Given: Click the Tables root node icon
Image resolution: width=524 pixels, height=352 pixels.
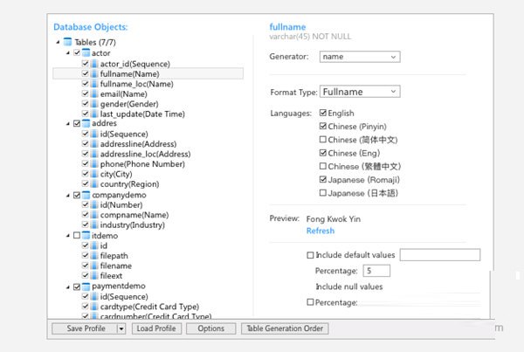Looking at the screenshot, I should [x=67, y=42].
